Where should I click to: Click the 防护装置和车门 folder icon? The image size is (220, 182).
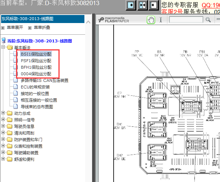(x=10, y=139)
